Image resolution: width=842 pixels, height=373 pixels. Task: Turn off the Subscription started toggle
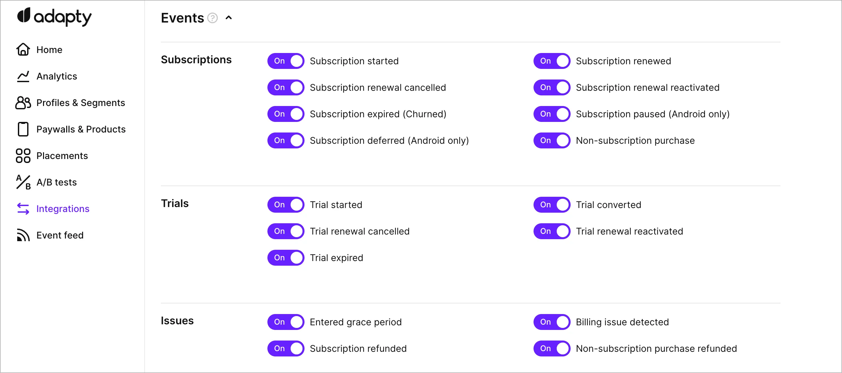point(286,61)
